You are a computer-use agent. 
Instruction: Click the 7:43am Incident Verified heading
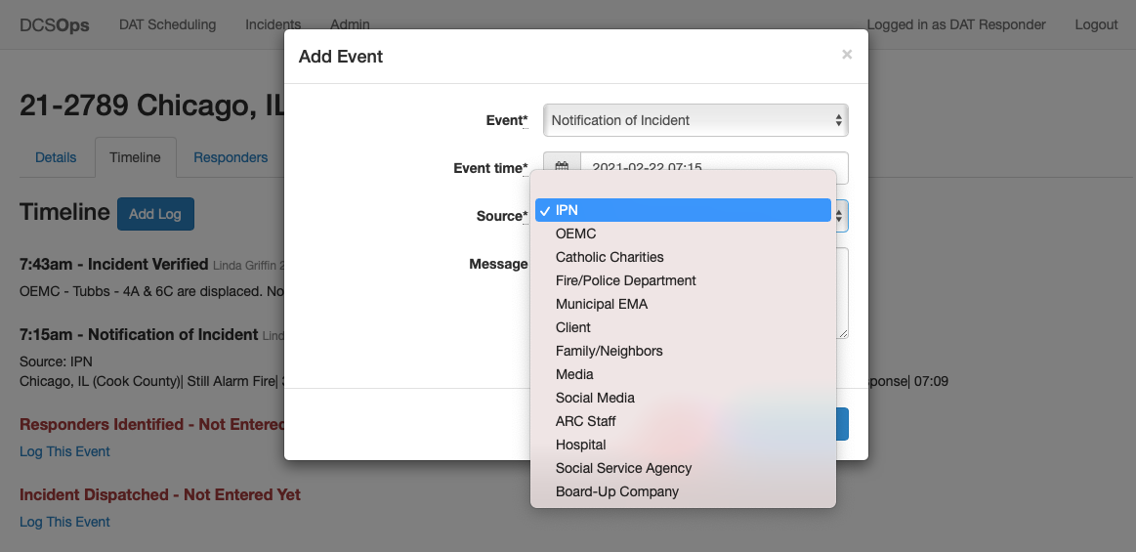(x=113, y=265)
